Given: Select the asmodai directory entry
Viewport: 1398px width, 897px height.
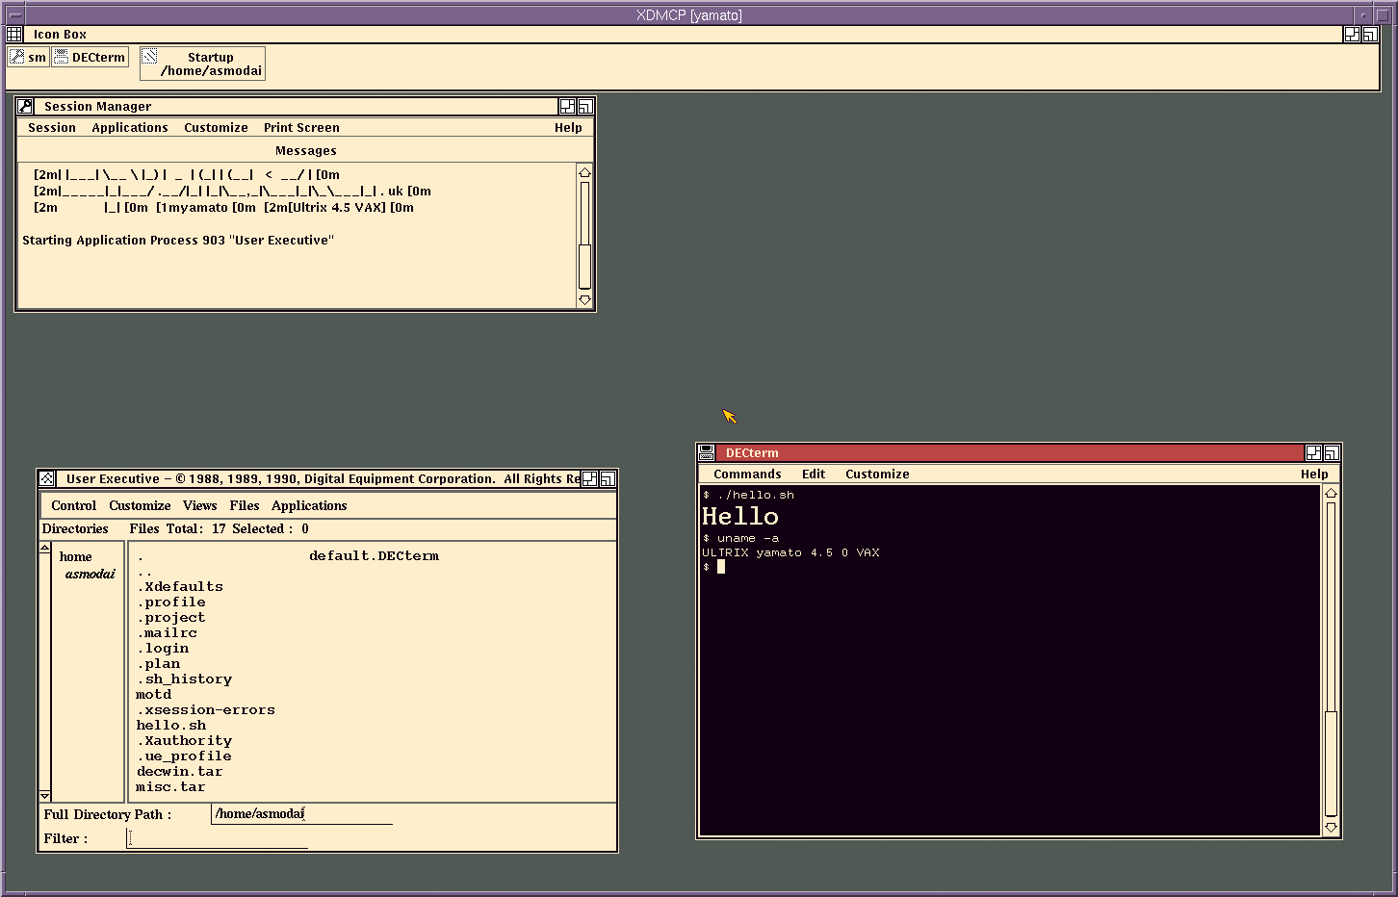Looking at the screenshot, I should click(x=91, y=574).
